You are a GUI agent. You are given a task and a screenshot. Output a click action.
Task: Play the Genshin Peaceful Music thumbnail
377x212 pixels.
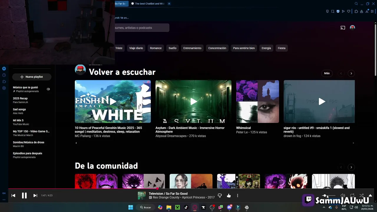tap(113, 102)
